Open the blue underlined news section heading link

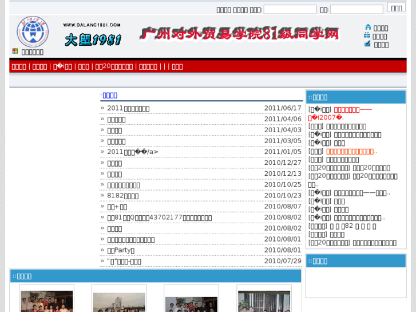click(110, 96)
